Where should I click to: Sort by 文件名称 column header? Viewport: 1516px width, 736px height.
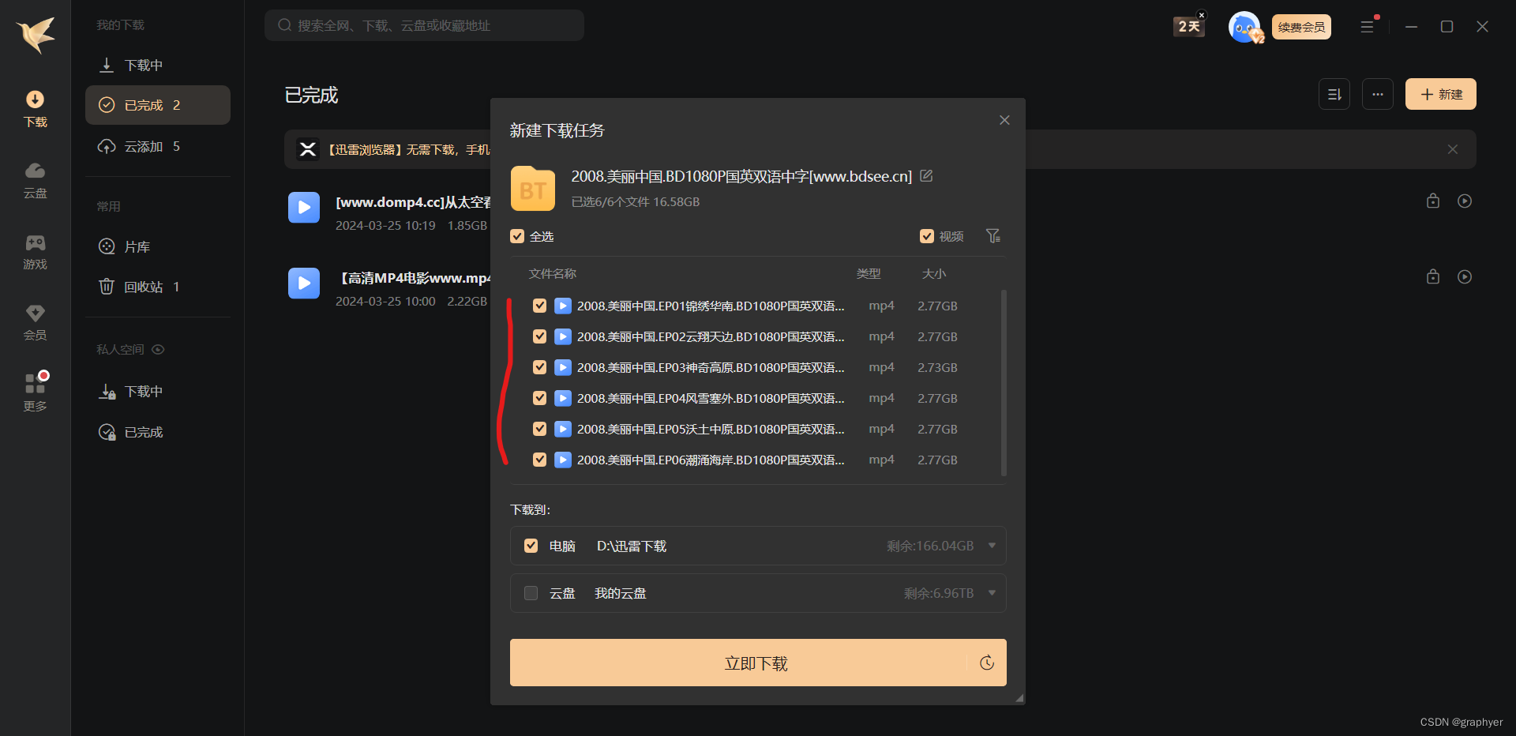point(553,273)
